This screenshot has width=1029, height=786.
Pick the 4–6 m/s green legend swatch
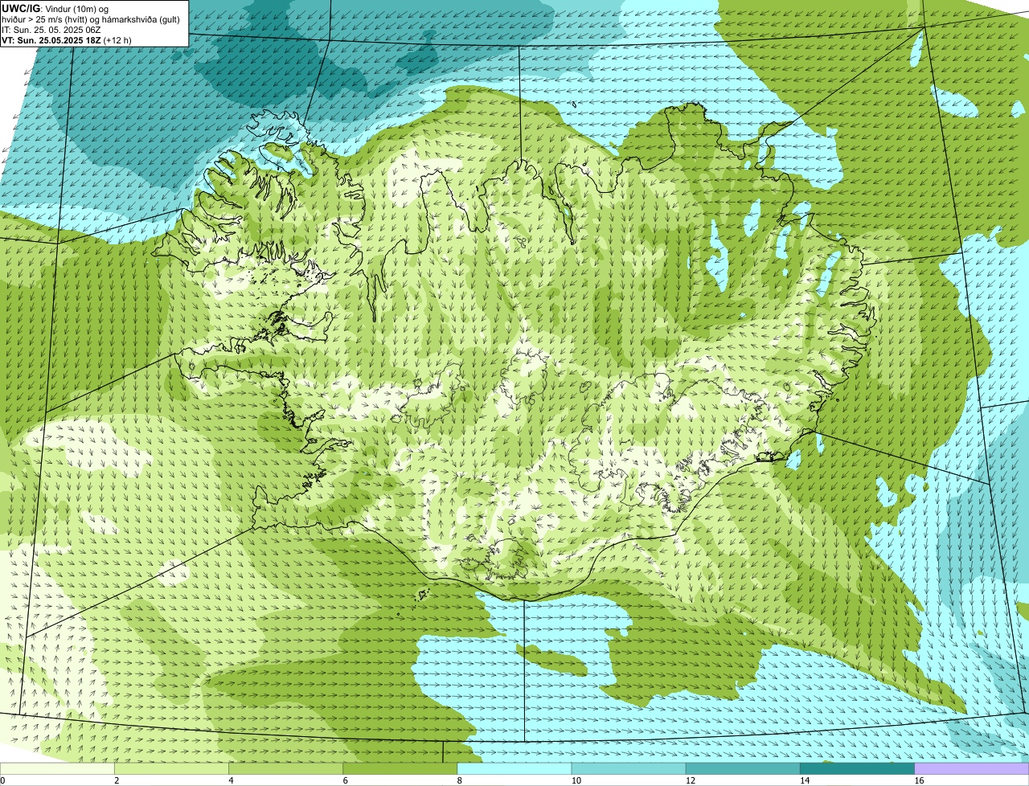pyautogui.click(x=285, y=769)
